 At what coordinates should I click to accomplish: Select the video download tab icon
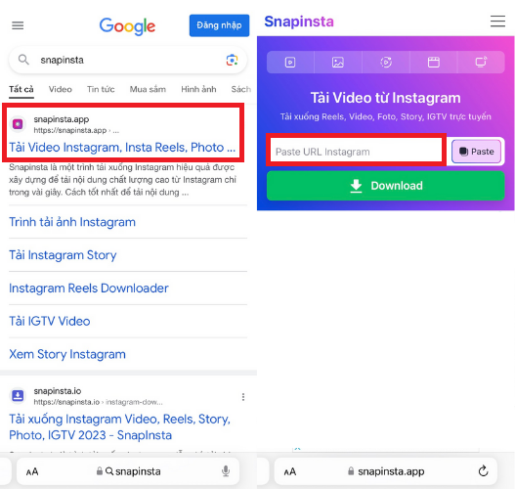pyautogui.click(x=290, y=63)
